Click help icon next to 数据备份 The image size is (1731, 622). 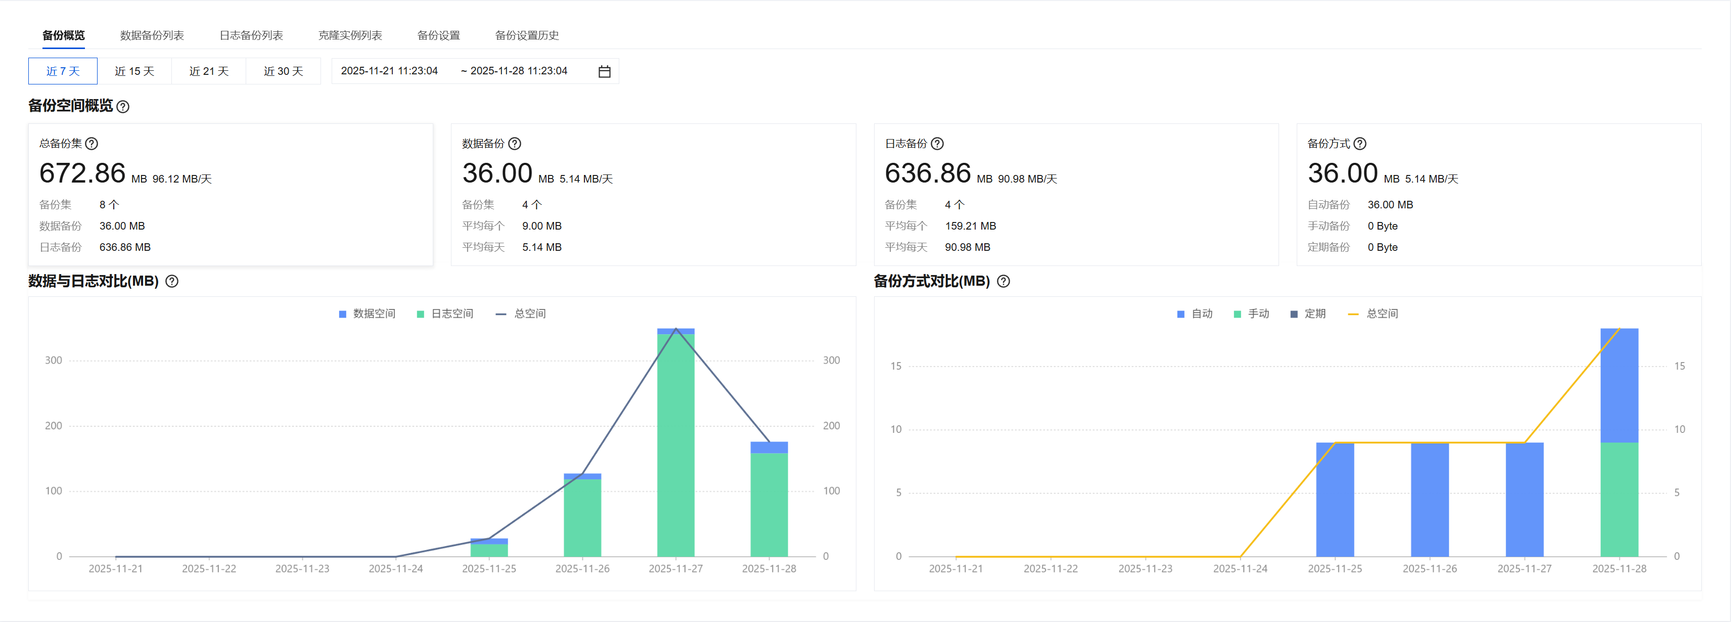[515, 143]
